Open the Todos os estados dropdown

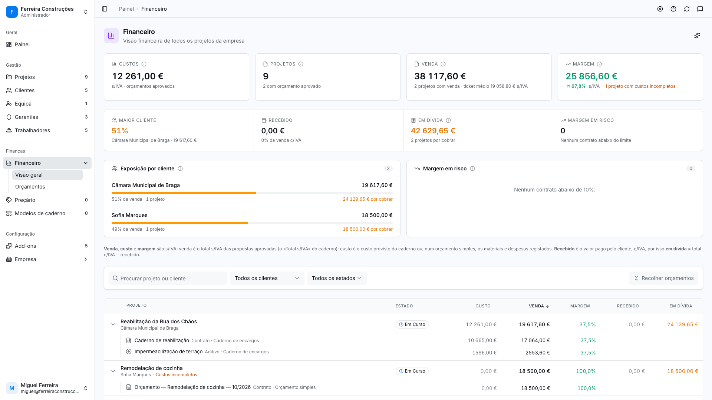point(337,278)
